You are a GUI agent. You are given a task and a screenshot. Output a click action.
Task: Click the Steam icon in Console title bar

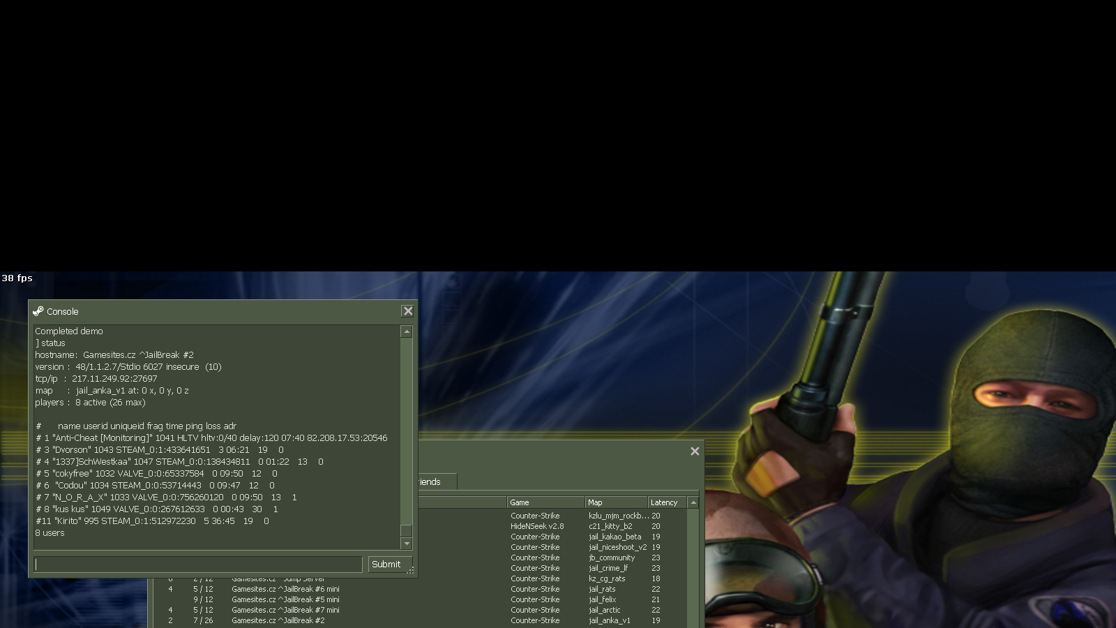coord(38,311)
